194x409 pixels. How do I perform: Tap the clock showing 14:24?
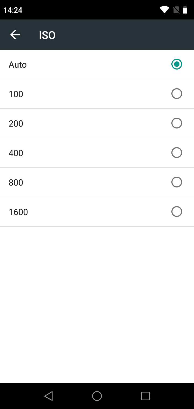13,10
